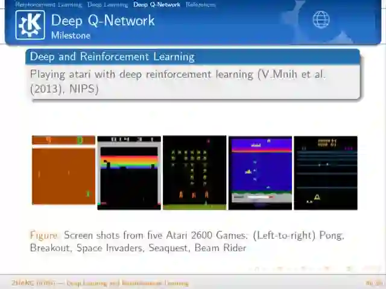Click 'Playing atari with deep reinforcement learning' text
Viewport: 386px width, 289px height.
(142, 74)
